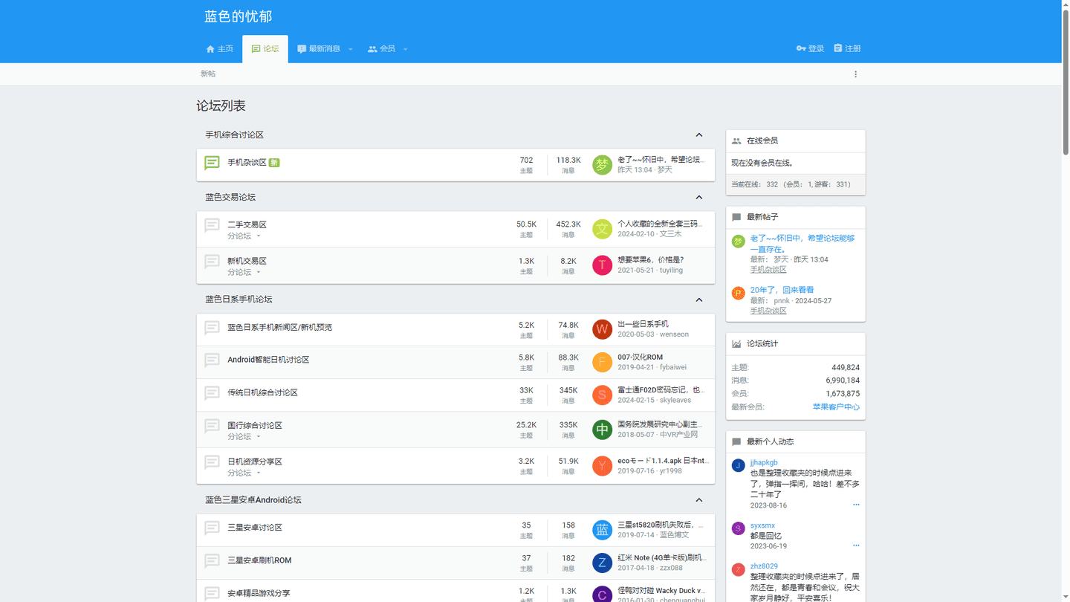Click the 日机资源分享区 forum icon
The image size is (1070, 602).
pyautogui.click(x=212, y=462)
